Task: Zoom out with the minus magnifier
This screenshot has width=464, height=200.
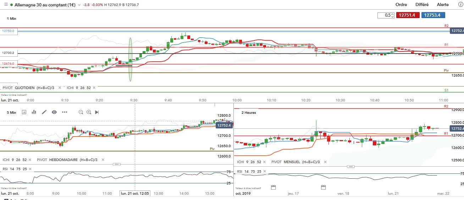Action: pyautogui.click(x=81, y=112)
